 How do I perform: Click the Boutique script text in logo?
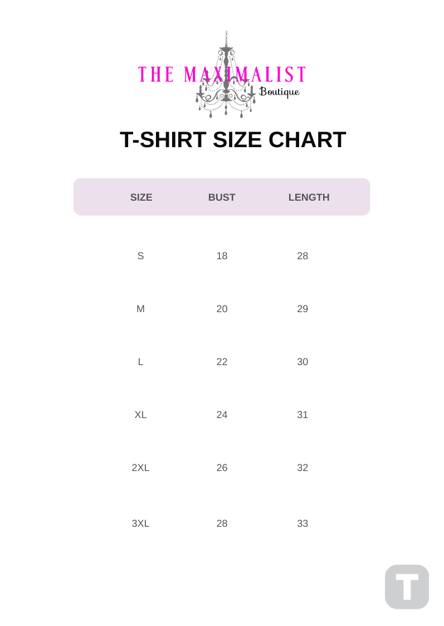(280, 92)
